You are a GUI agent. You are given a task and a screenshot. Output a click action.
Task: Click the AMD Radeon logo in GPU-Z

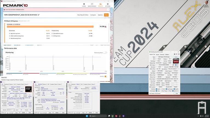pyautogui.click(x=176, y=61)
